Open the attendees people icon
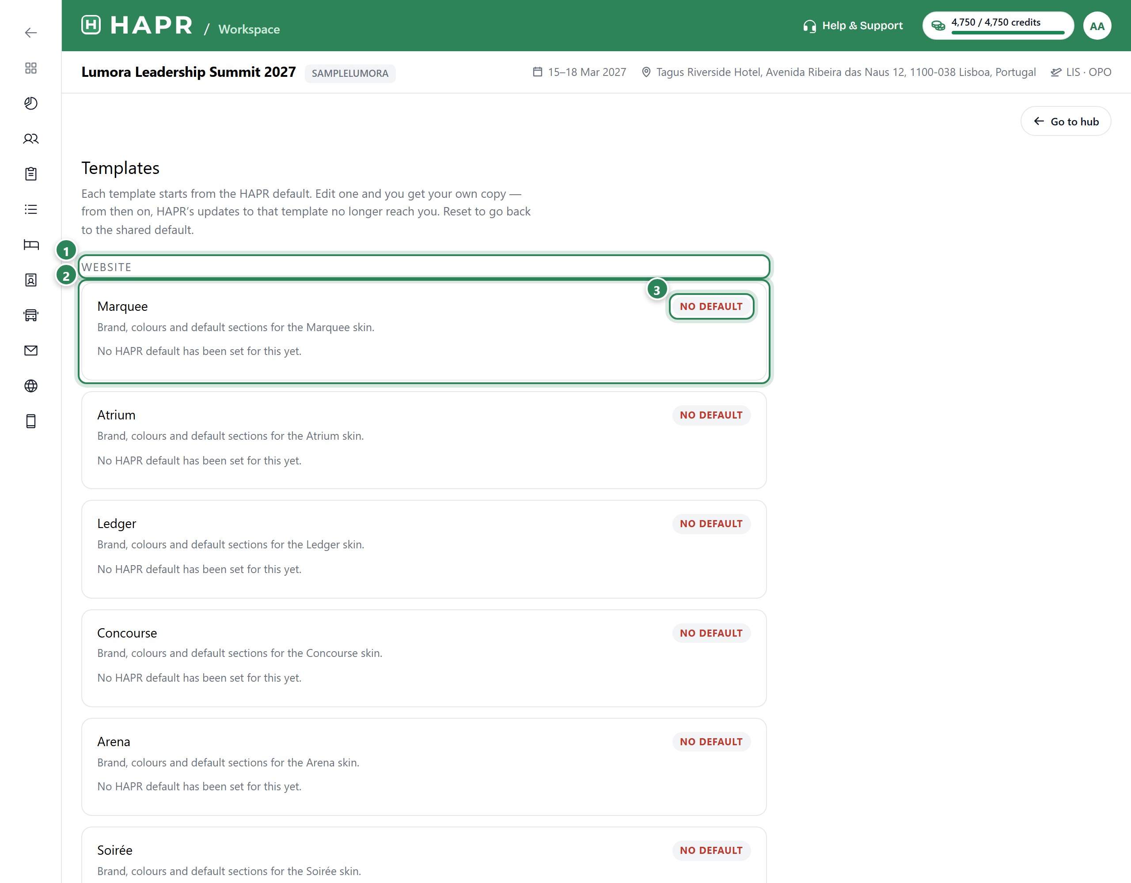 pyautogui.click(x=31, y=139)
